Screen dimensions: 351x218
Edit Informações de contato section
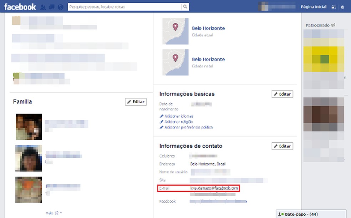282,146
